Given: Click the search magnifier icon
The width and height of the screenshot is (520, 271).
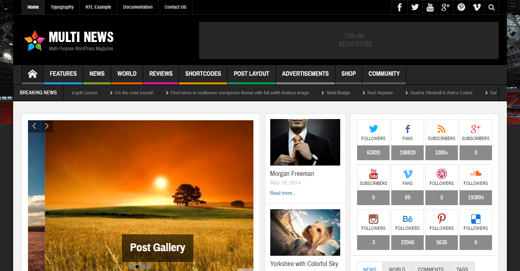Looking at the screenshot, I should [492, 7].
